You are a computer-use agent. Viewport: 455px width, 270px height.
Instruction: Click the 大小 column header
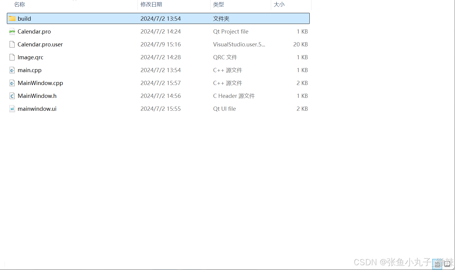(x=279, y=4)
